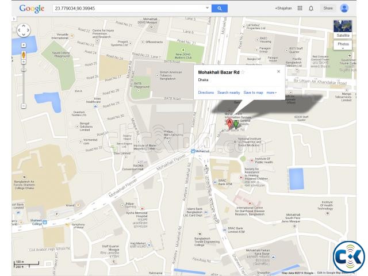
Task: Click the coordinates search input field
Action: point(129,9)
